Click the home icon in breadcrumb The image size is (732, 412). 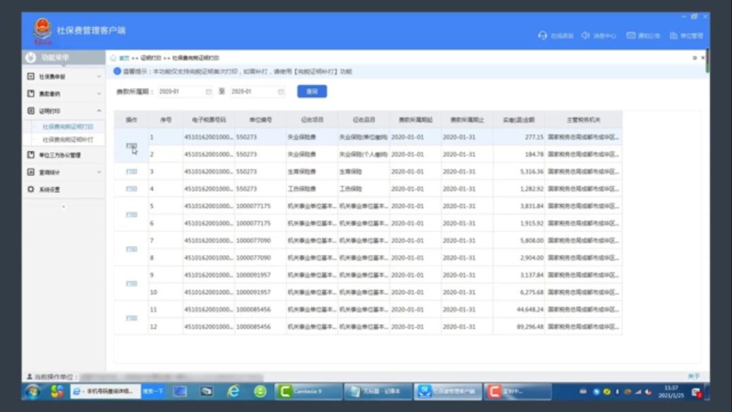(114, 58)
